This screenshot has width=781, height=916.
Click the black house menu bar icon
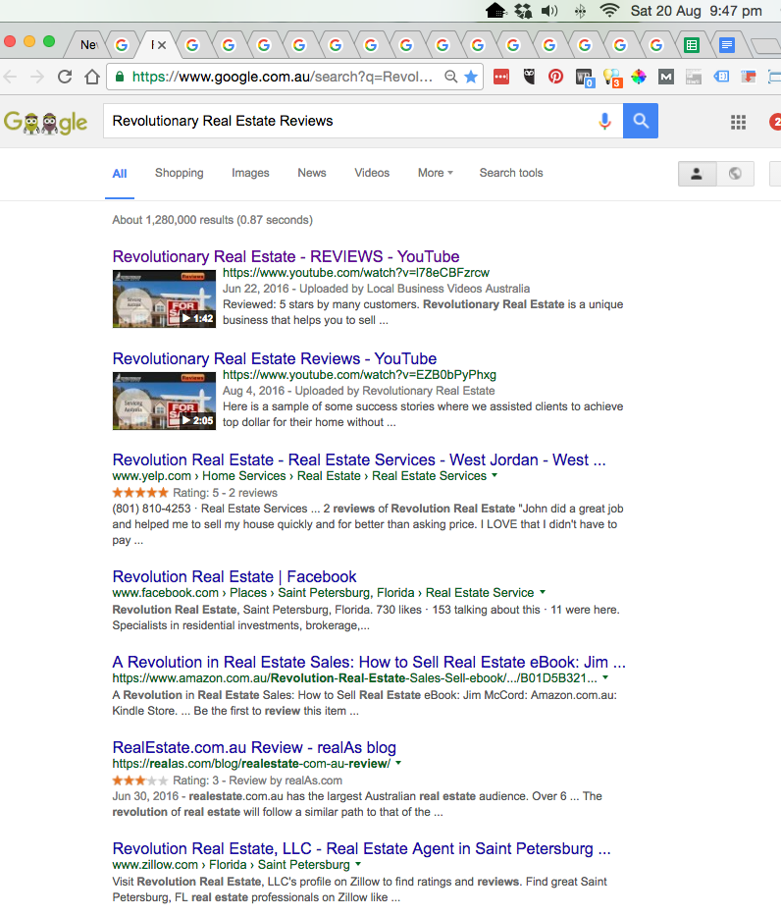coord(495,11)
